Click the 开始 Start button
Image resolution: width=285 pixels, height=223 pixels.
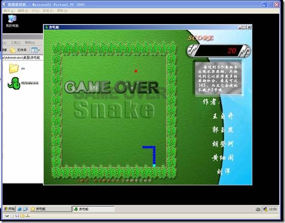coord(9,209)
